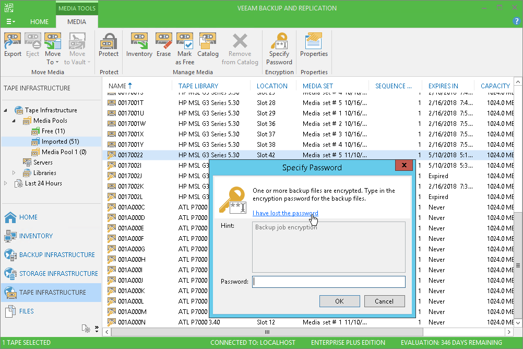Click the Catalog tape icon
This screenshot has height=349, width=523.
(208, 45)
